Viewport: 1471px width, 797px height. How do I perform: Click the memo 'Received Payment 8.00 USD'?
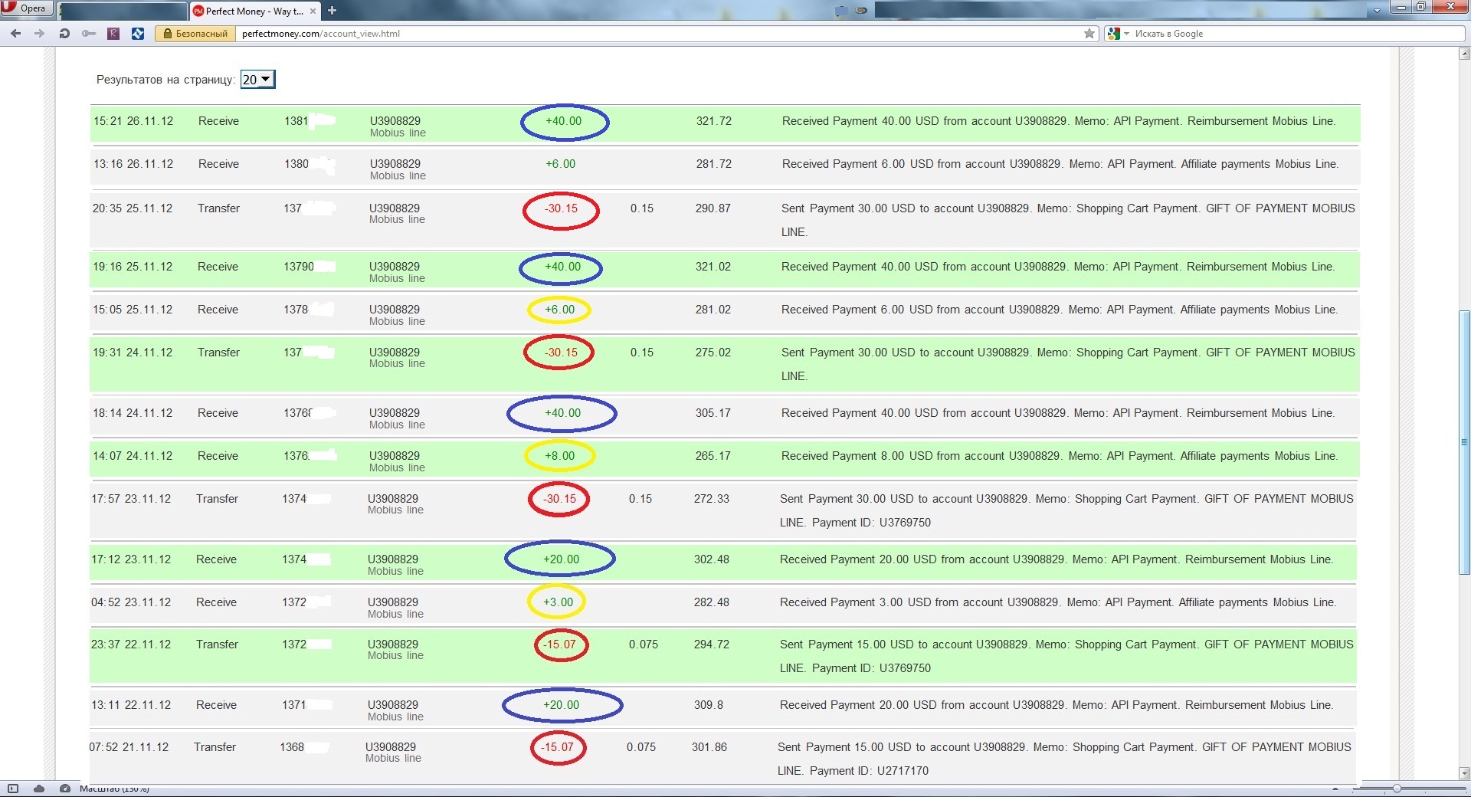1059,456
